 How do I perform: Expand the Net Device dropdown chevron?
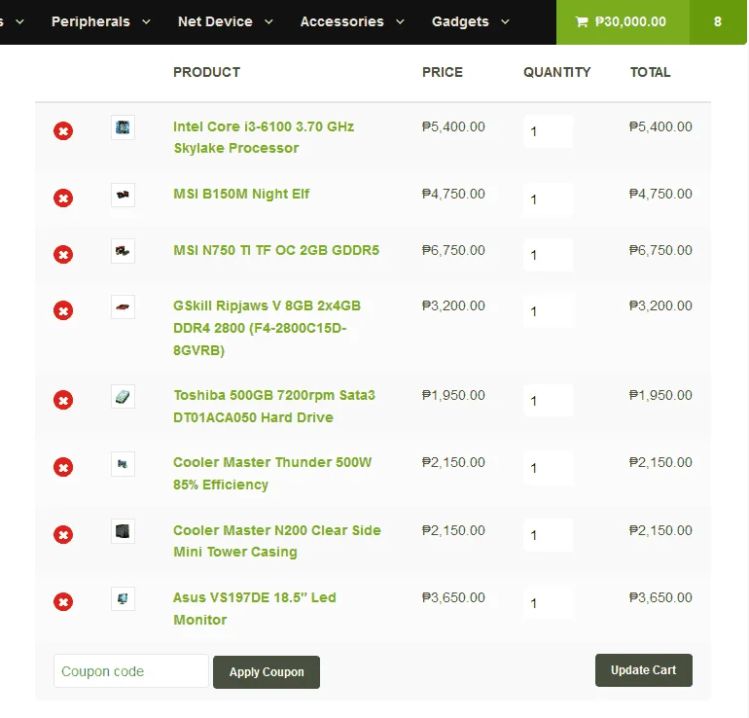pos(268,22)
